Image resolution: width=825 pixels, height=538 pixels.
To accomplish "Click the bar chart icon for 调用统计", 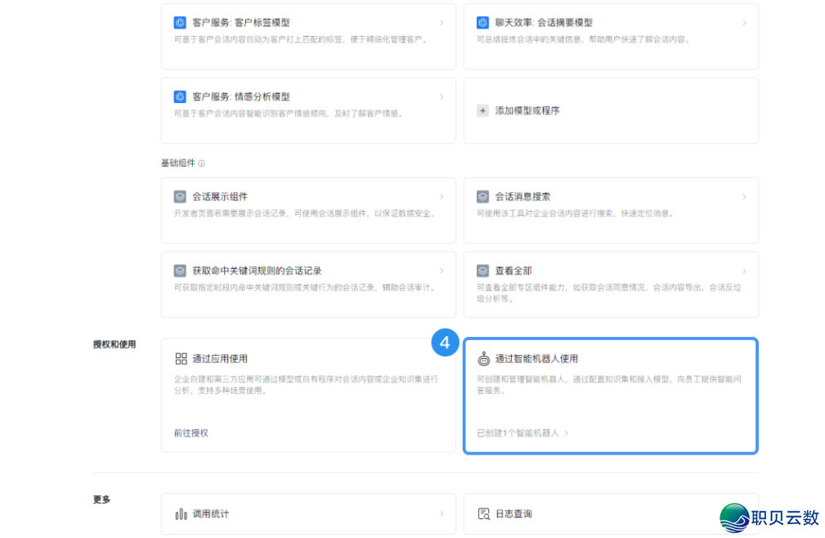I will tap(181, 514).
